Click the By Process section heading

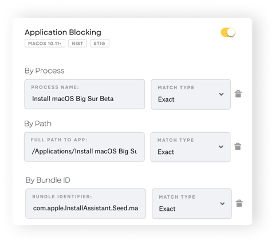point(45,71)
